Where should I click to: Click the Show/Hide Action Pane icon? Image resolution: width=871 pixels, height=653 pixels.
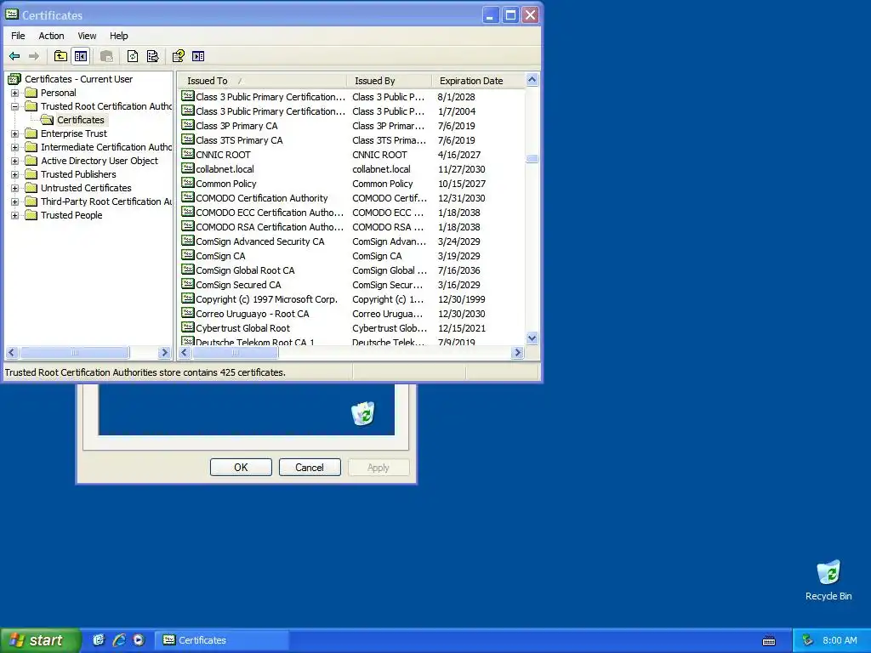tap(198, 56)
